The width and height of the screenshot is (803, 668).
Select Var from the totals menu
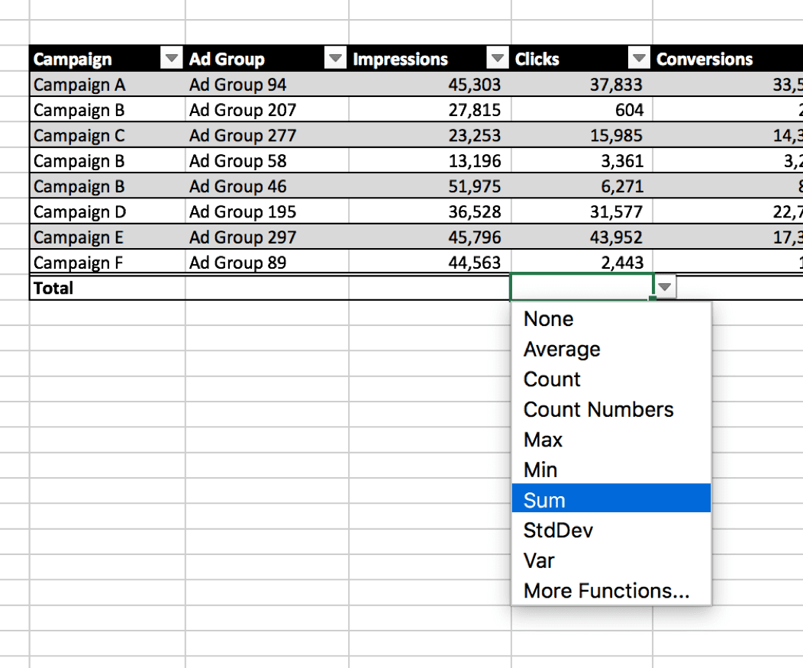(611, 560)
